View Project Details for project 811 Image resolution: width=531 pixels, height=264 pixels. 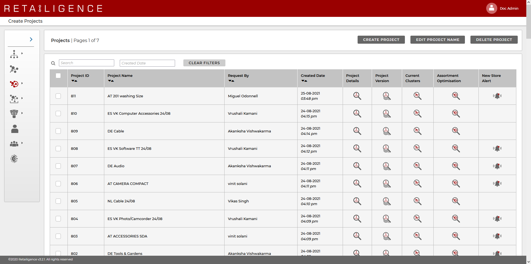(357, 96)
